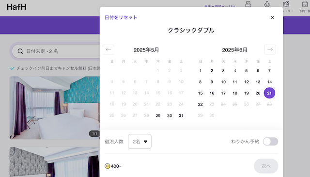Select June 17 in calendar
This screenshot has width=310, height=177.
click(x=223, y=93)
